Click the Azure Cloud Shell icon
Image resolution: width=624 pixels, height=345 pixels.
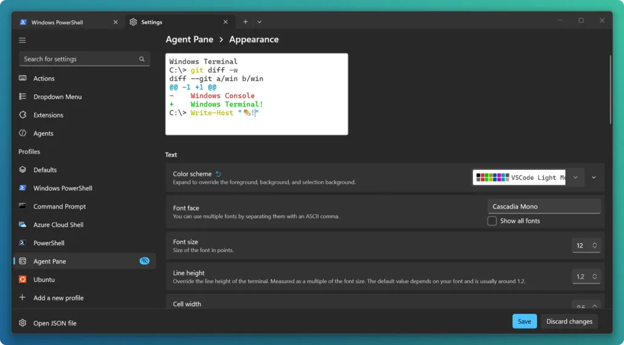pos(23,225)
